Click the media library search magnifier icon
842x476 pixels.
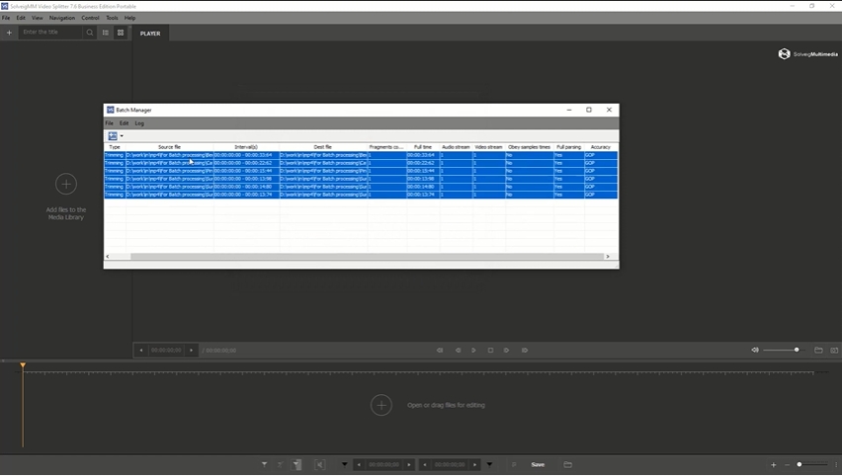point(90,33)
